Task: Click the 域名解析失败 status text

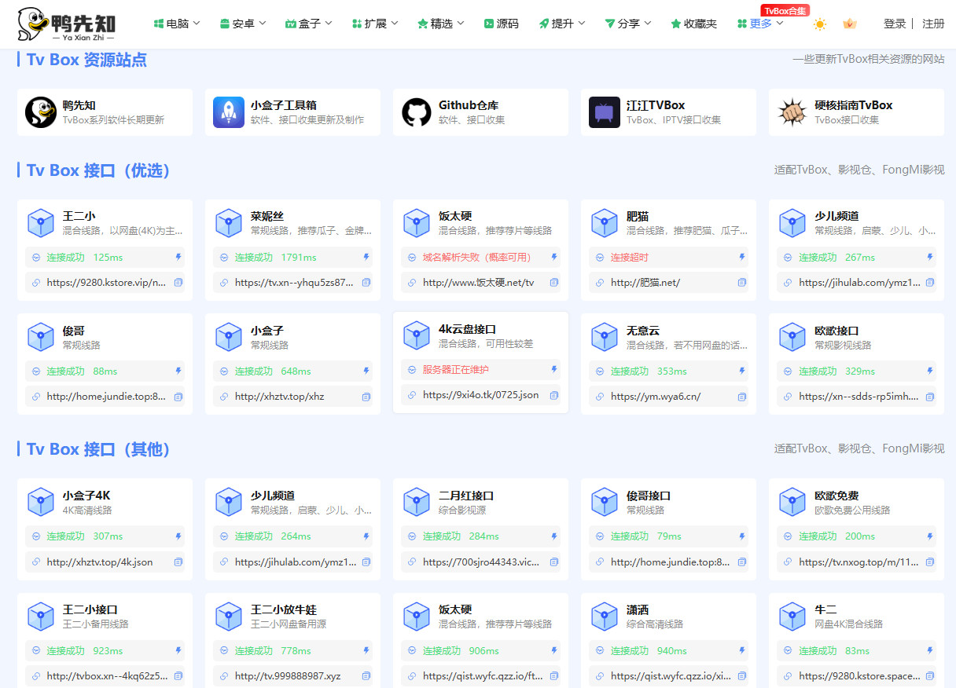Action: (477, 257)
